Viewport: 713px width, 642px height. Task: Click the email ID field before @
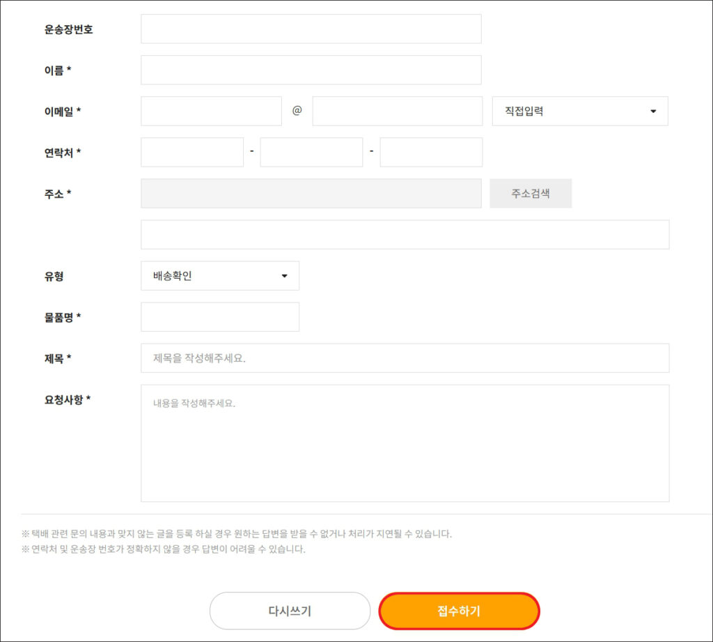click(211, 111)
